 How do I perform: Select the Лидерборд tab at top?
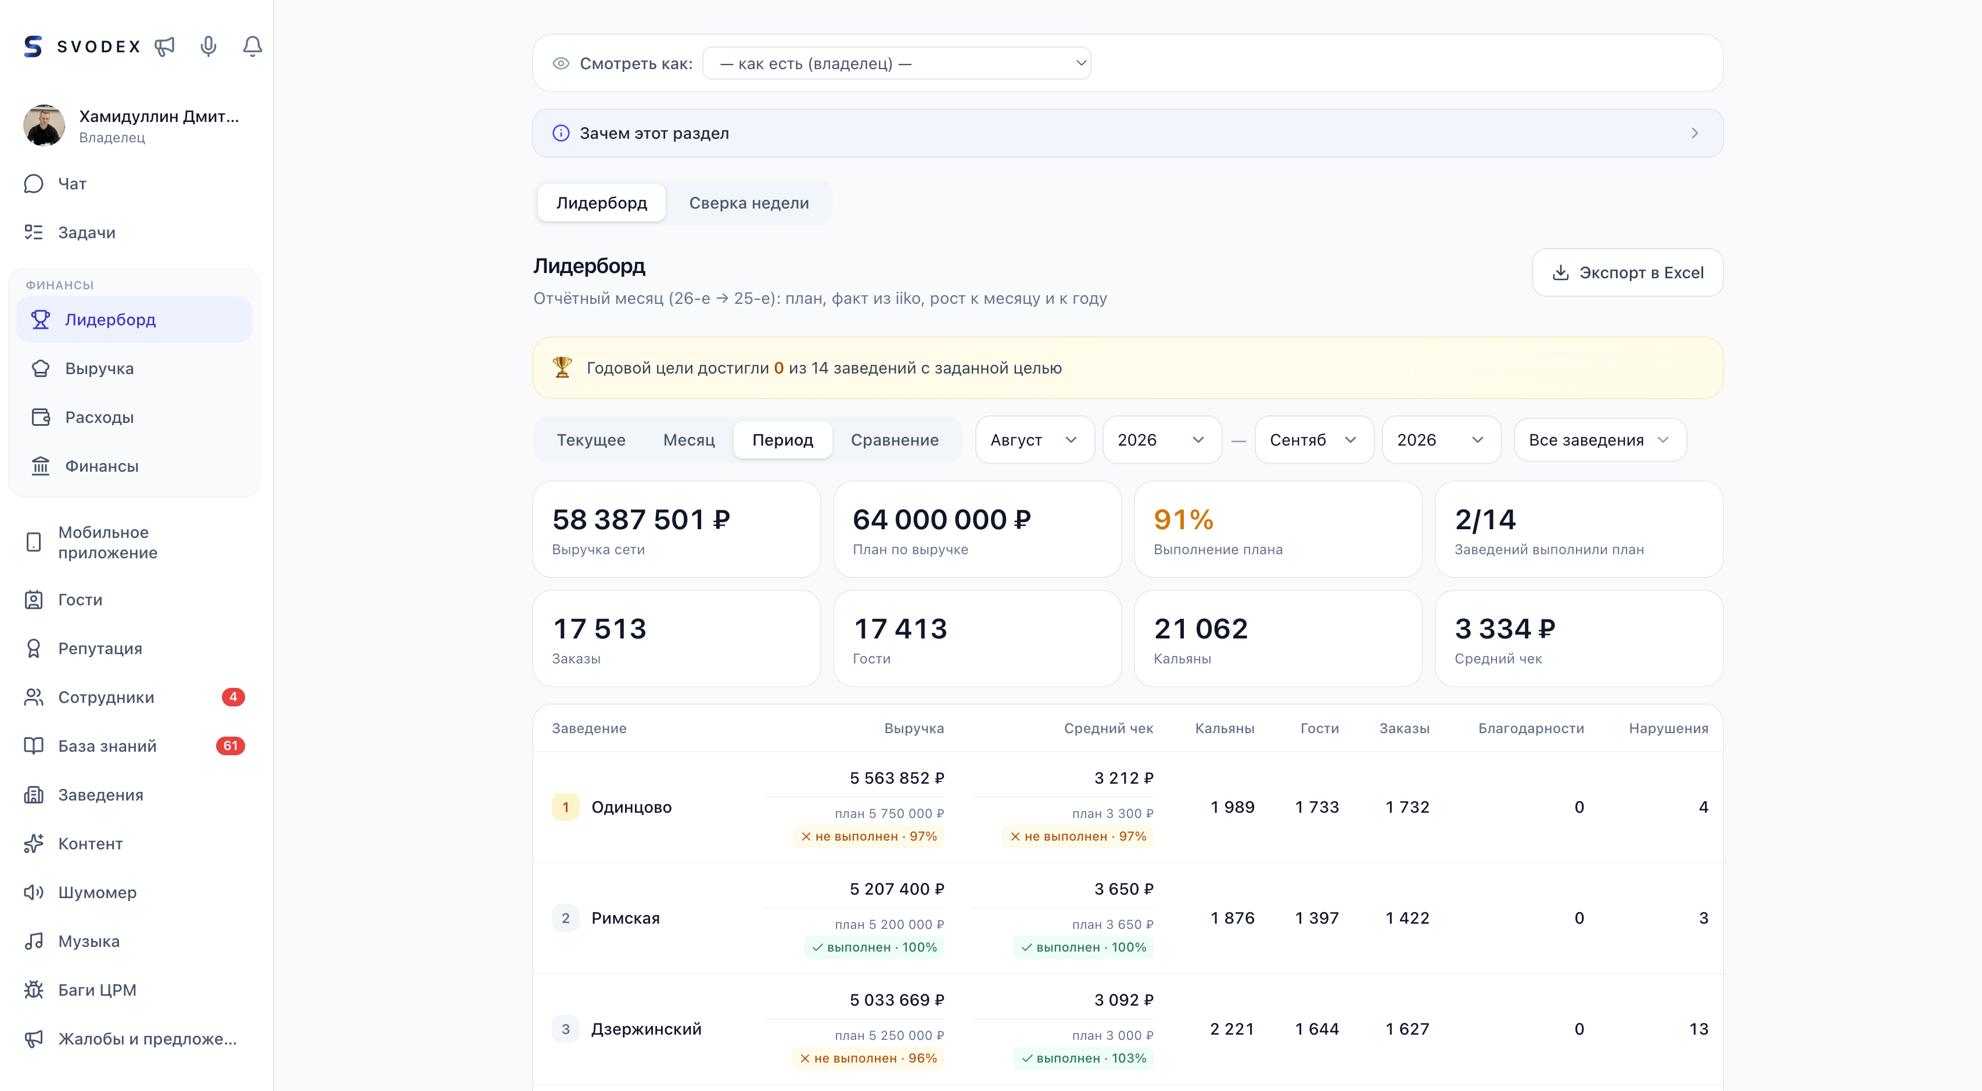tap(602, 203)
